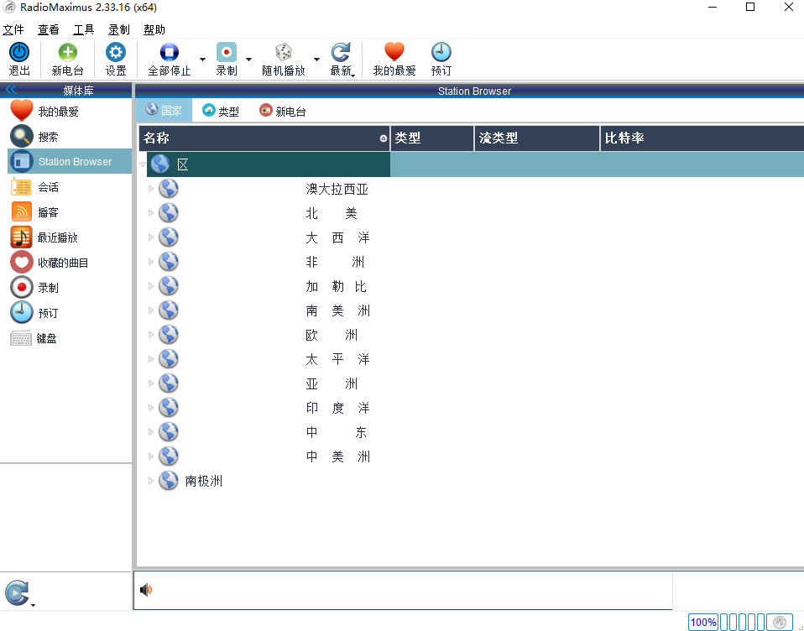The image size is (804, 631).
Task: Open the toolbar 录制 dropdown arrow
Action: tap(248, 60)
